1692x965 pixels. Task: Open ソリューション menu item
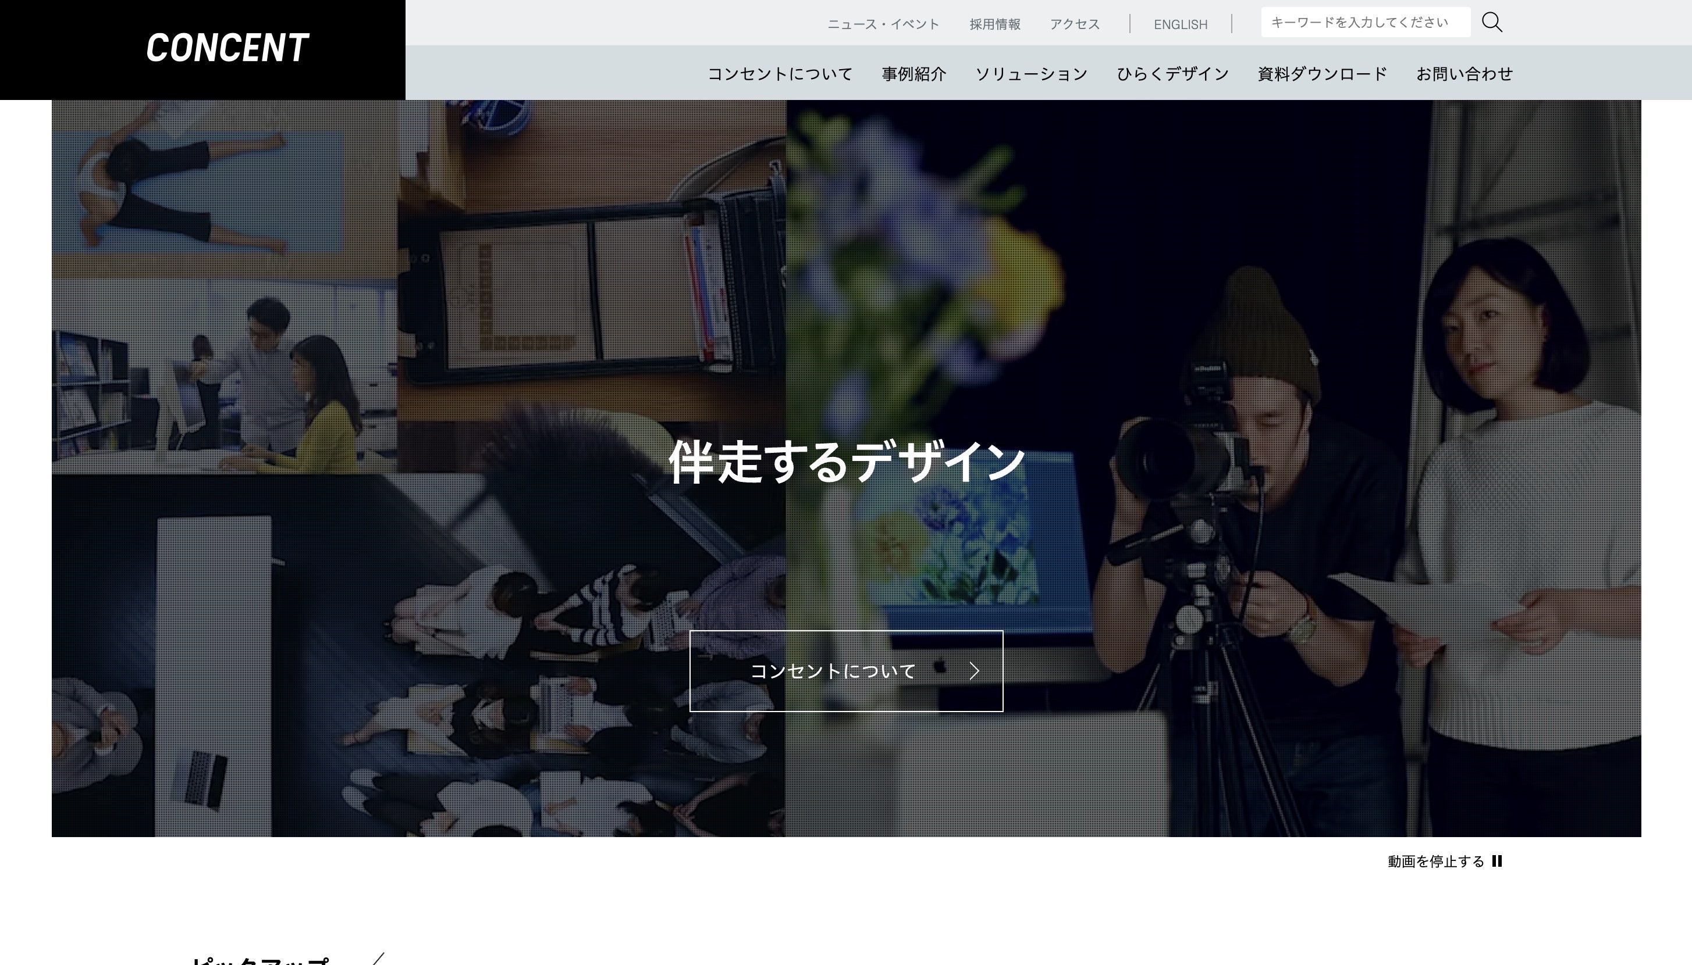1032,74
